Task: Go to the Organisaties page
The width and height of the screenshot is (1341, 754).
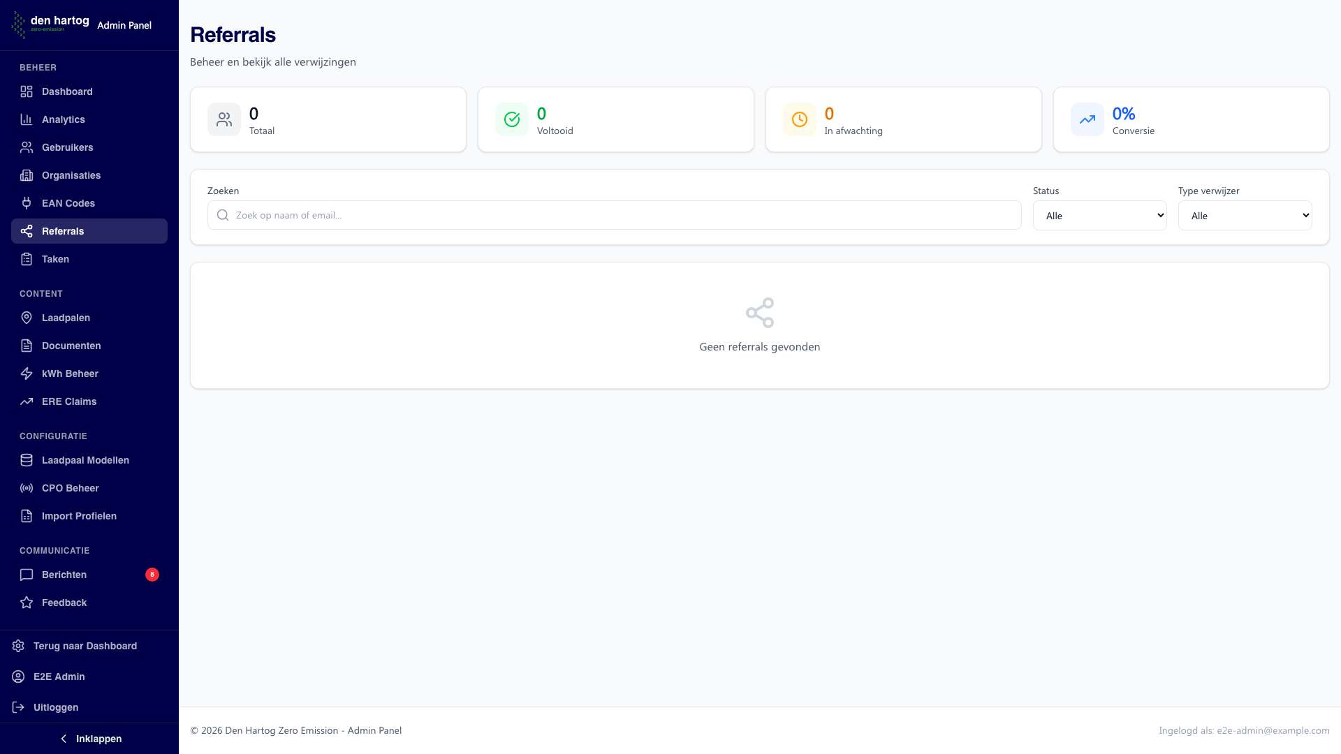Action: (71, 175)
